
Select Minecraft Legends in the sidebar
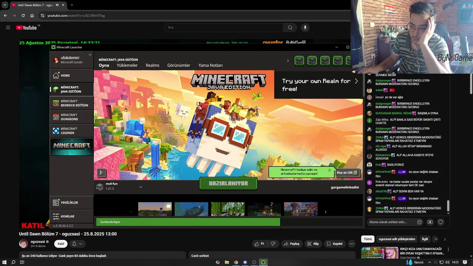coord(71,131)
